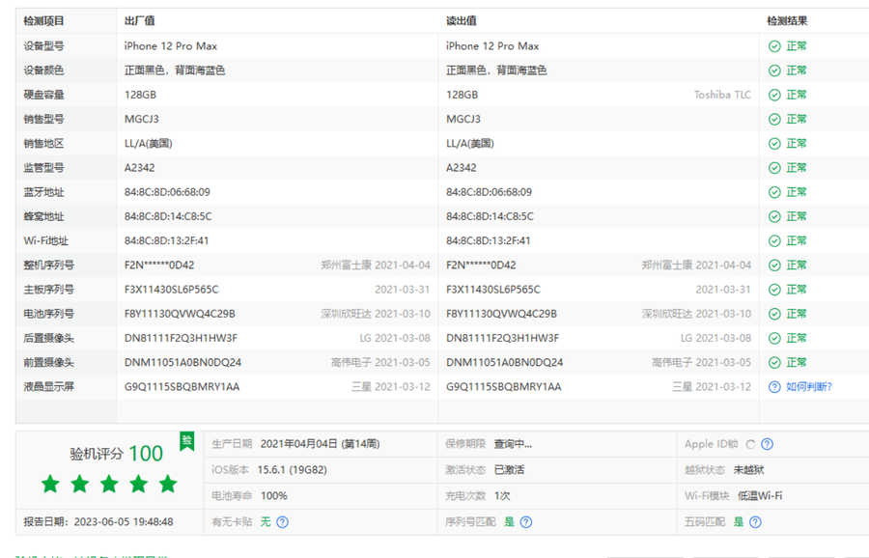The image size is (869, 558).
Task: Click the green check icon for 电池序列号
Action: (x=774, y=314)
